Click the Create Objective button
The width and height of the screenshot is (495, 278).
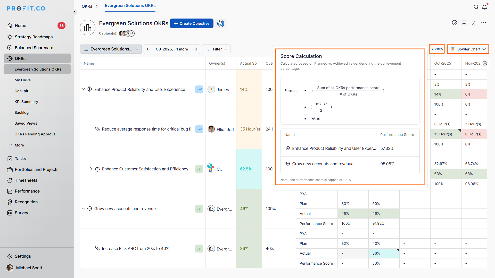[192, 23]
